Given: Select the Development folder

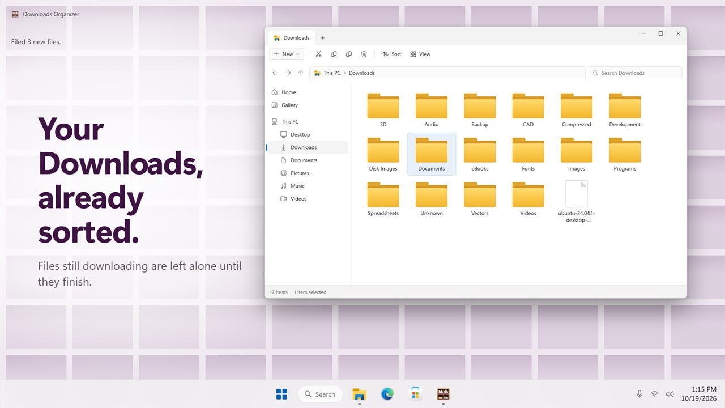Looking at the screenshot, I should [625, 110].
